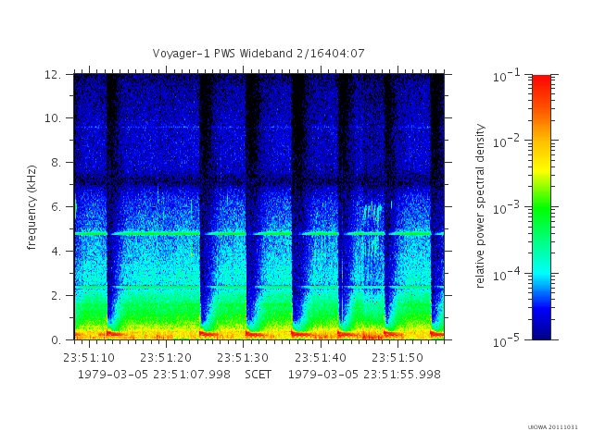The width and height of the screenshot is (593, 444).
Task: Click the y-axis tick label '12.'
Action: [x=53, y=75]
